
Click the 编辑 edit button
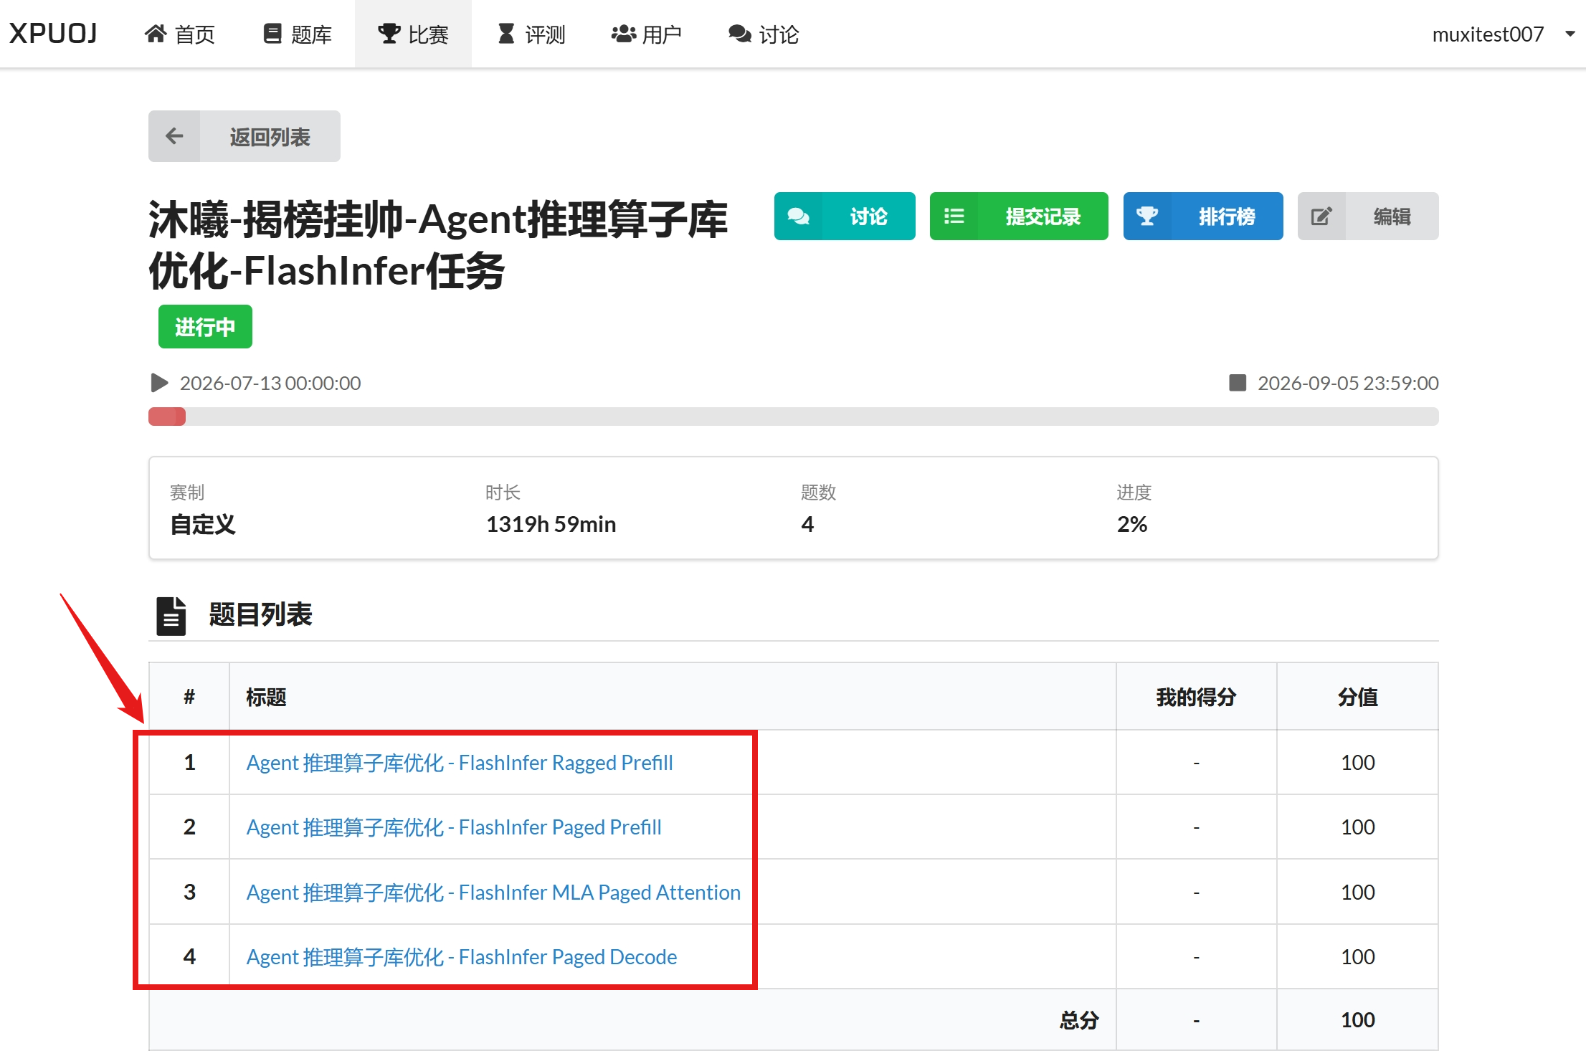coord(1368,216)
